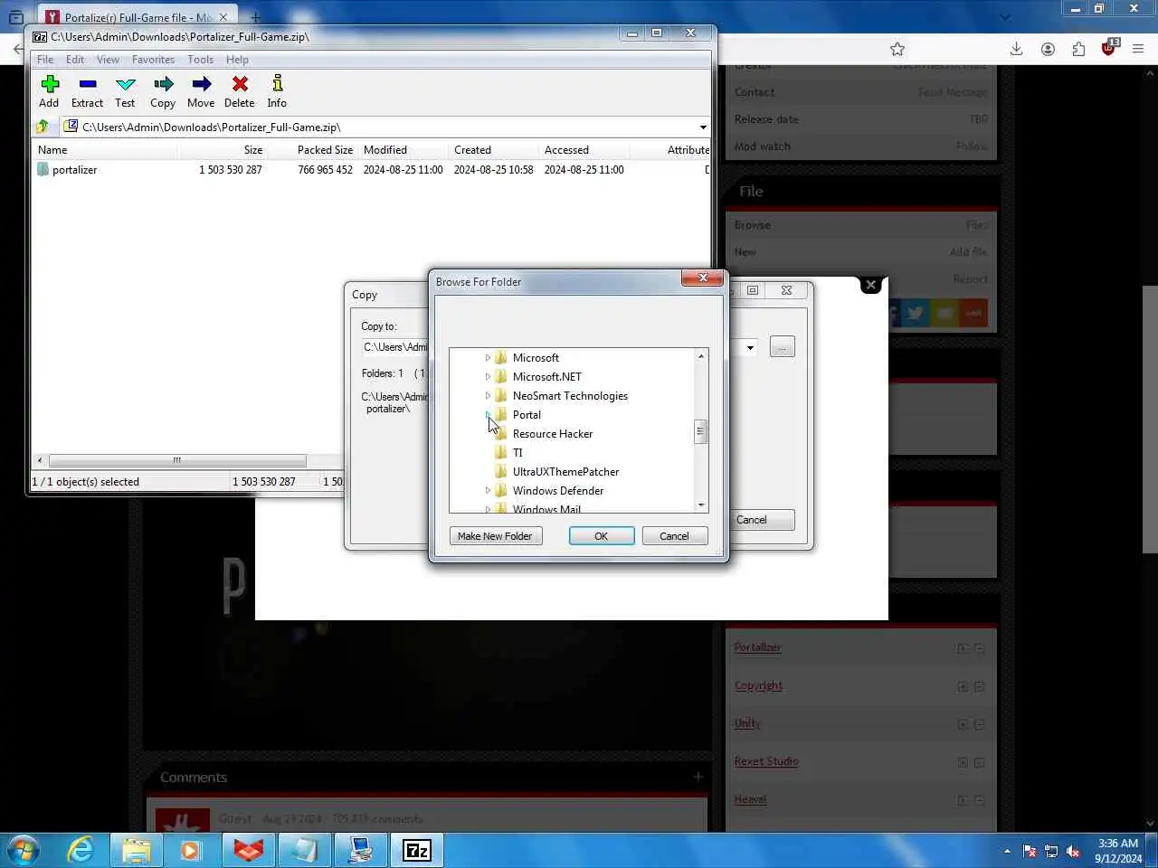
Task: Open Internet Explorer from the taskbar
Action: coord(81,850)
